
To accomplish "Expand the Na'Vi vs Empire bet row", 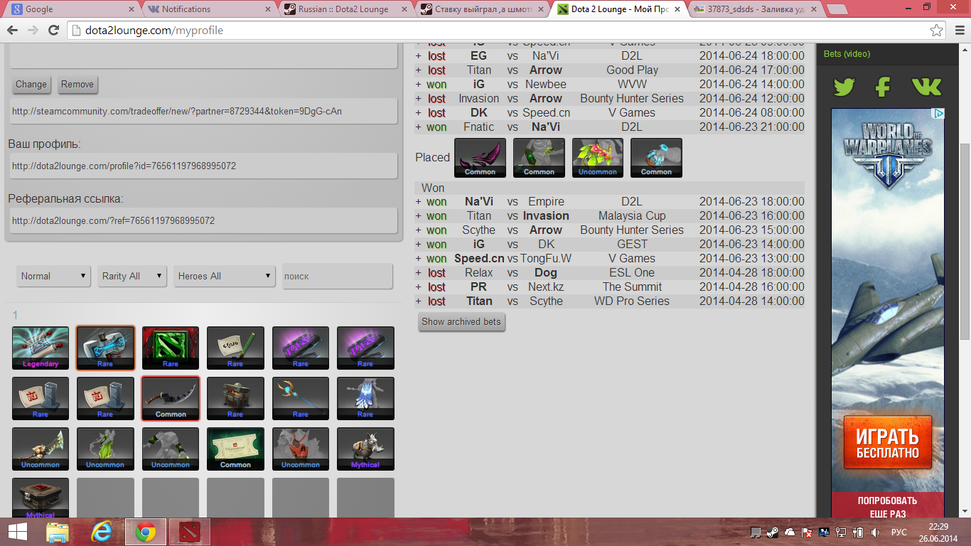I will point(419,202).
